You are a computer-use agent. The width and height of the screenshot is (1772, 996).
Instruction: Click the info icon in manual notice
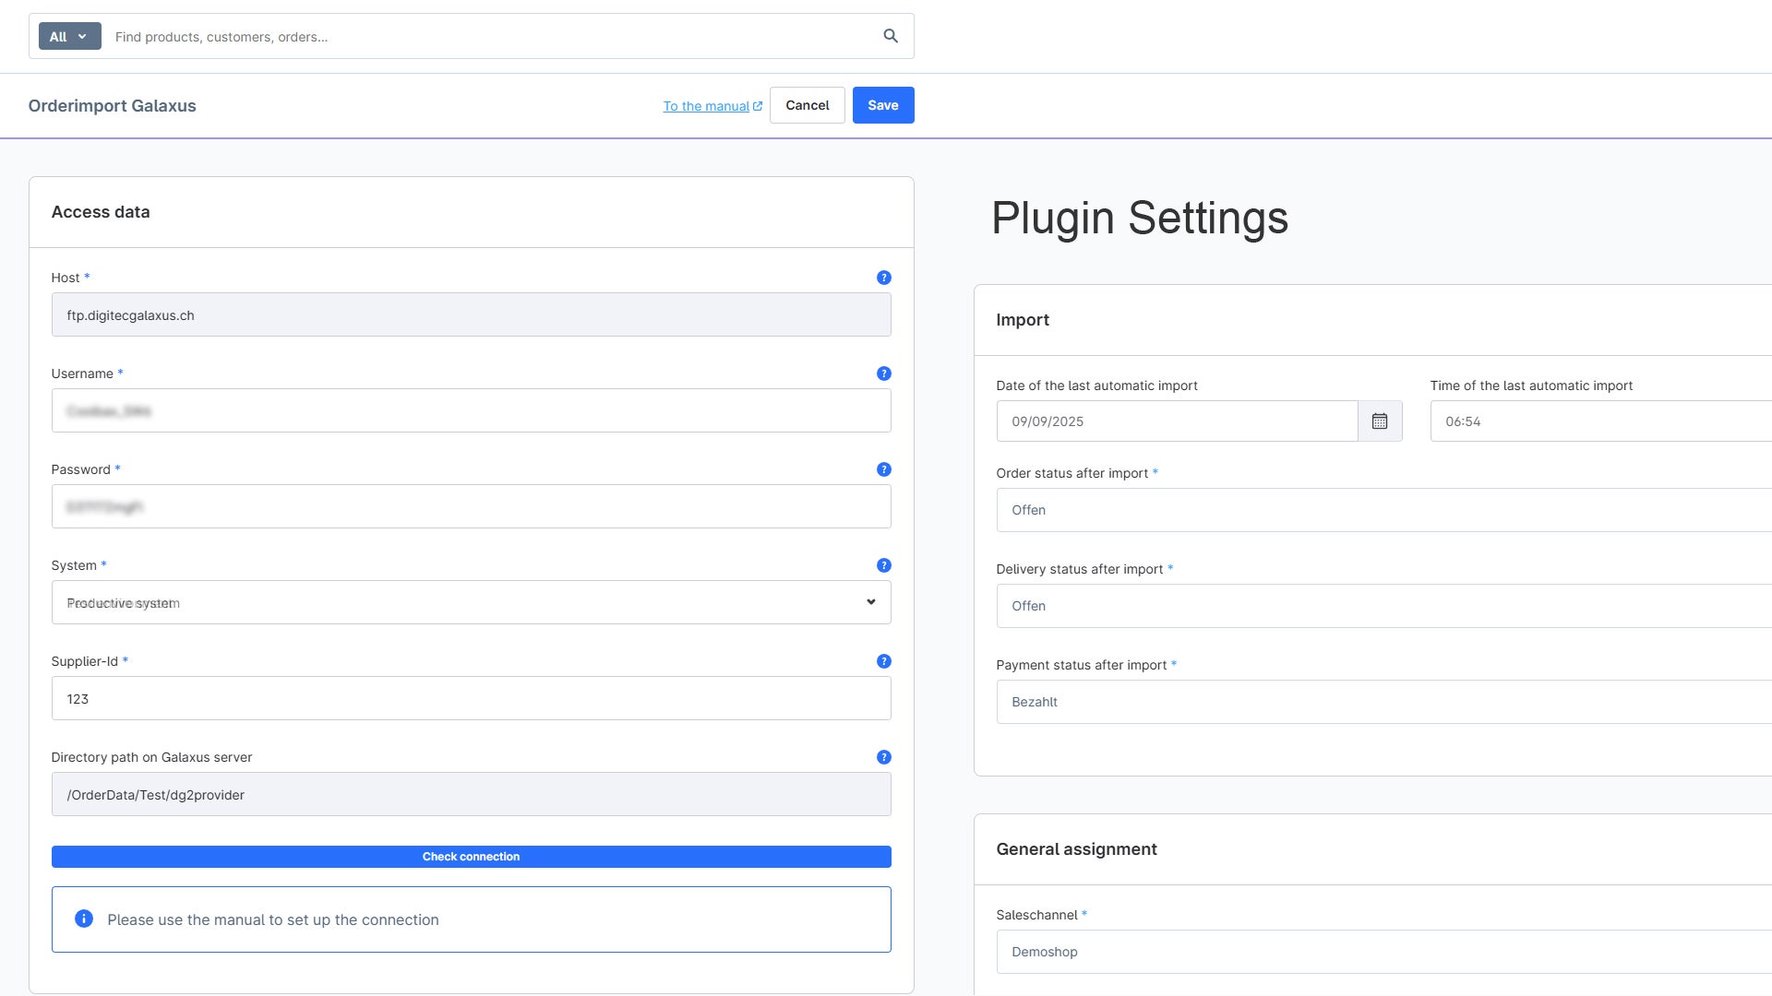(84, 919)
